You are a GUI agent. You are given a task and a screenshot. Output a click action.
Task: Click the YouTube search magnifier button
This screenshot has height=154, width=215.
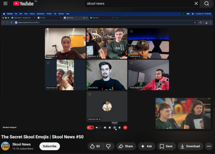(x=207, y=4)
